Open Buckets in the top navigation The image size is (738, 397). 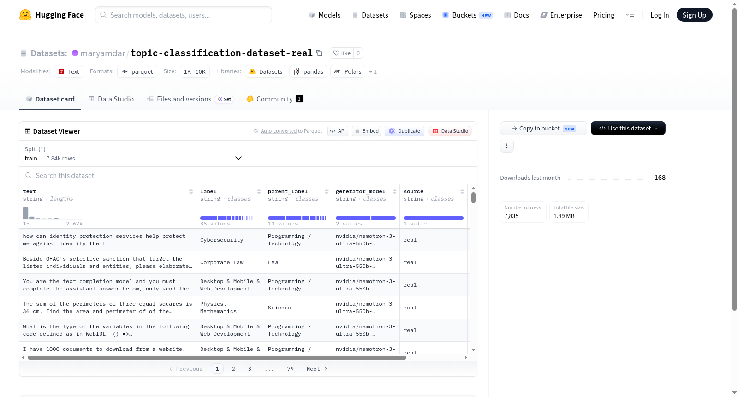point(467,15)
